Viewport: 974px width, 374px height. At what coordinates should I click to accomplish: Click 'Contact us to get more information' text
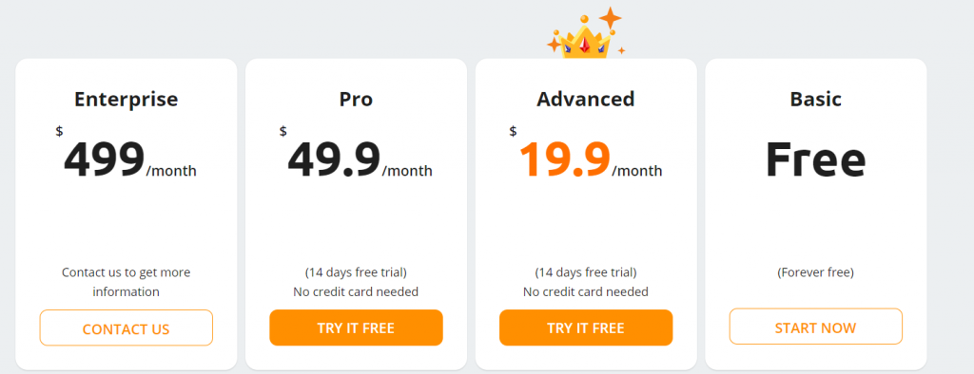pos(127,282)
